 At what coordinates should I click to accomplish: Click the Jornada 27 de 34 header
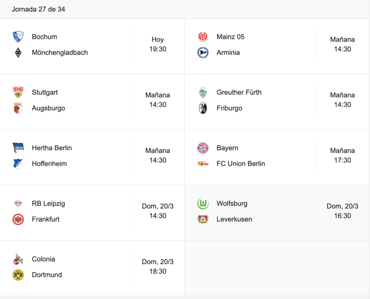pos(38,9)
